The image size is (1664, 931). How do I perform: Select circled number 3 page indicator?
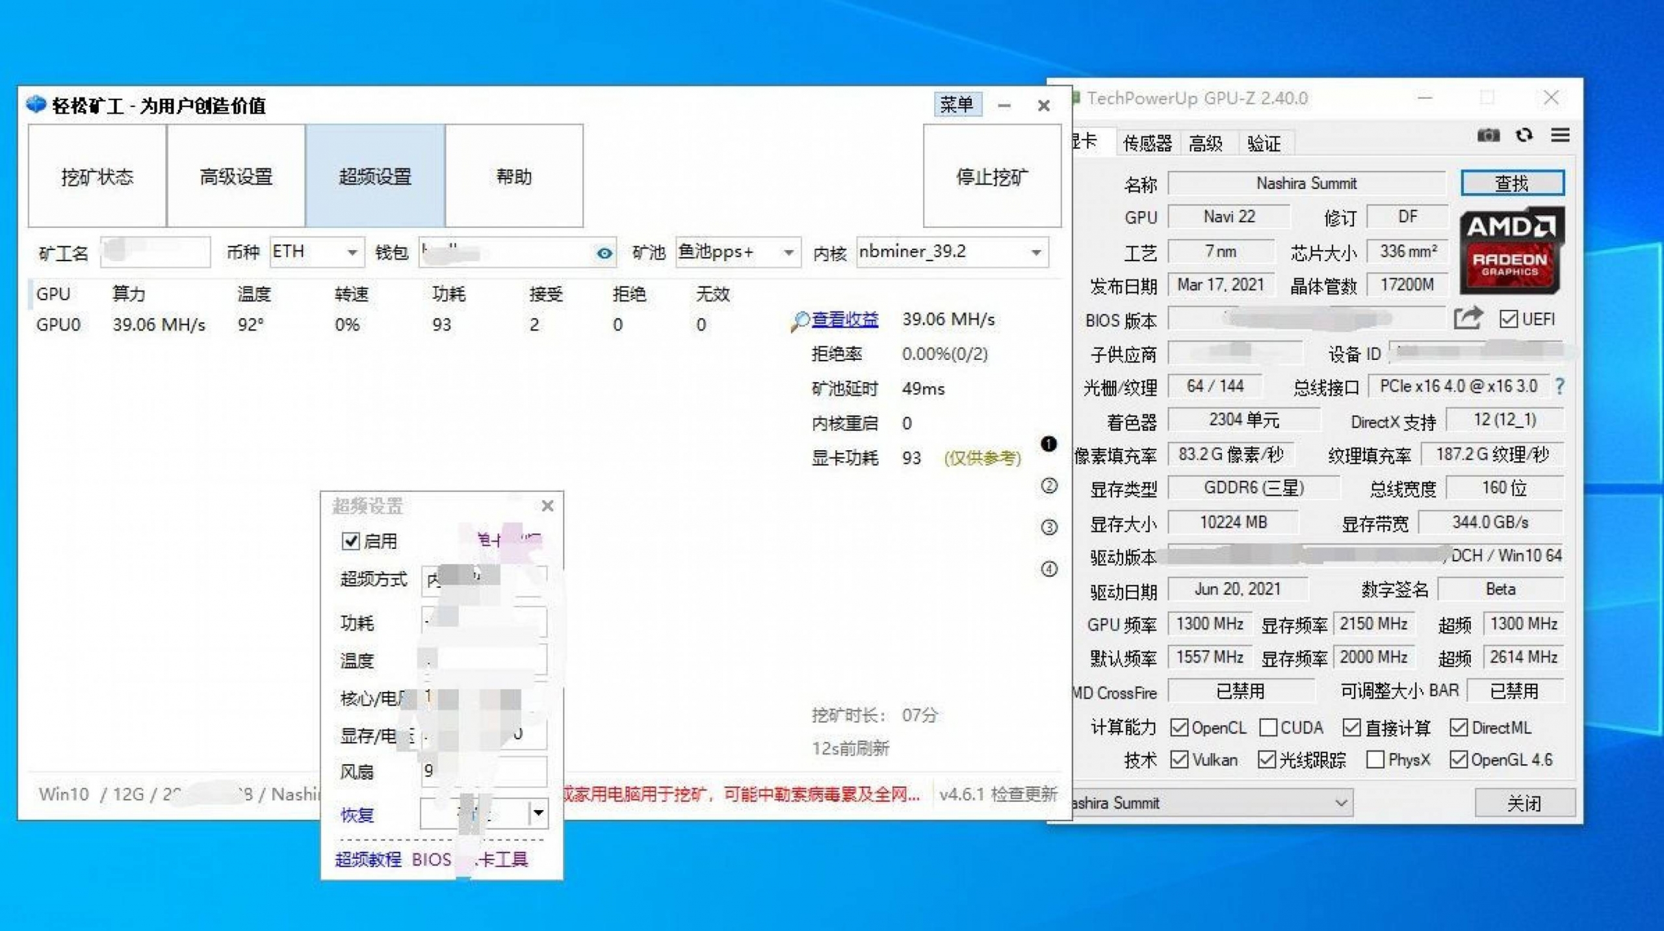pos(1048,527)
